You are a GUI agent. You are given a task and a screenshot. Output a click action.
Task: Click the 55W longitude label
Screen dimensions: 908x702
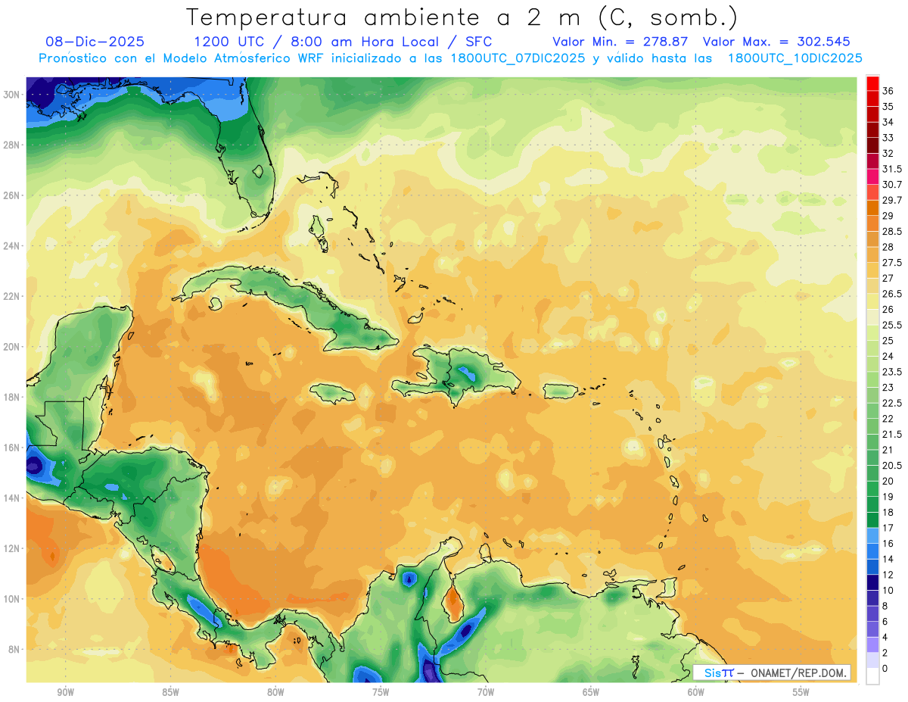click(x=801, y=692)
